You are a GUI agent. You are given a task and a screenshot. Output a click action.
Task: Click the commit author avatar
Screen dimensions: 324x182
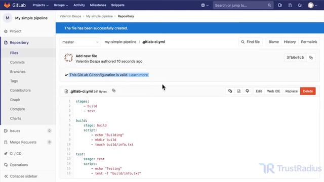point(68,58)
